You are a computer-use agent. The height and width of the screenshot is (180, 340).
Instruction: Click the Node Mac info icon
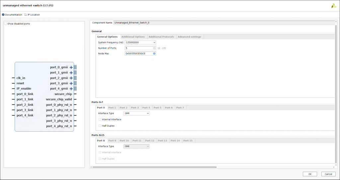tap(154, 54)
